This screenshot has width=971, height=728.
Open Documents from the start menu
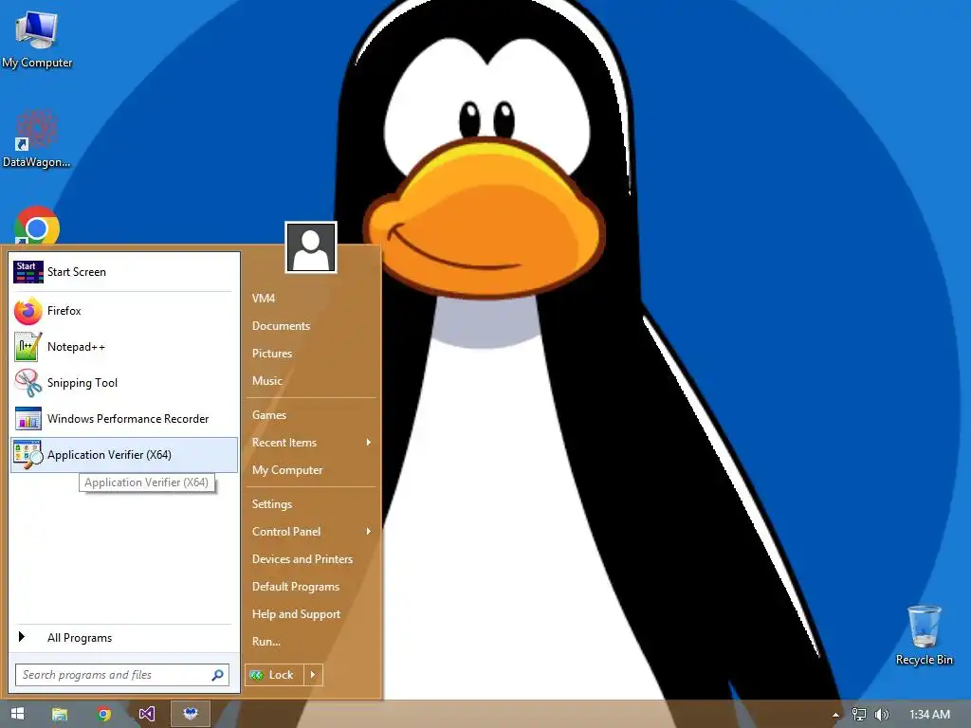tap(281, 326)
